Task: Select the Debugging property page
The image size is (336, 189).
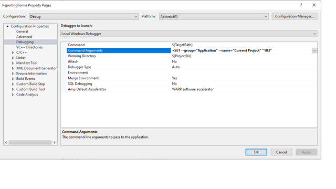Action: click(25, 42)
